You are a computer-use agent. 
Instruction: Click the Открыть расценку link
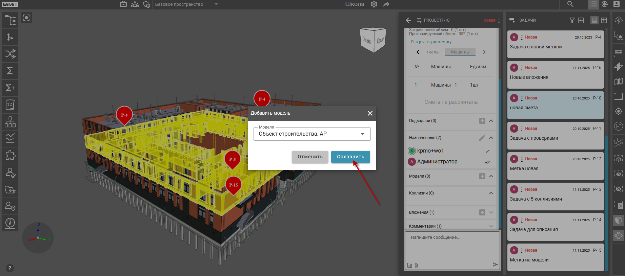coord(431,42)
